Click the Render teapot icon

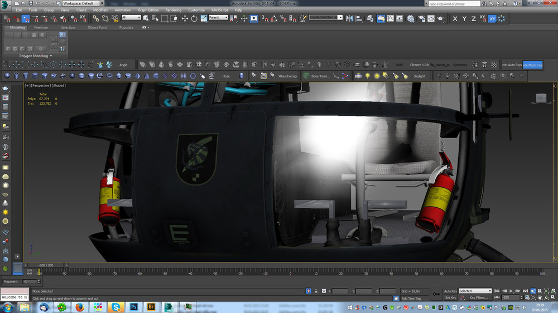pos(441,18)
